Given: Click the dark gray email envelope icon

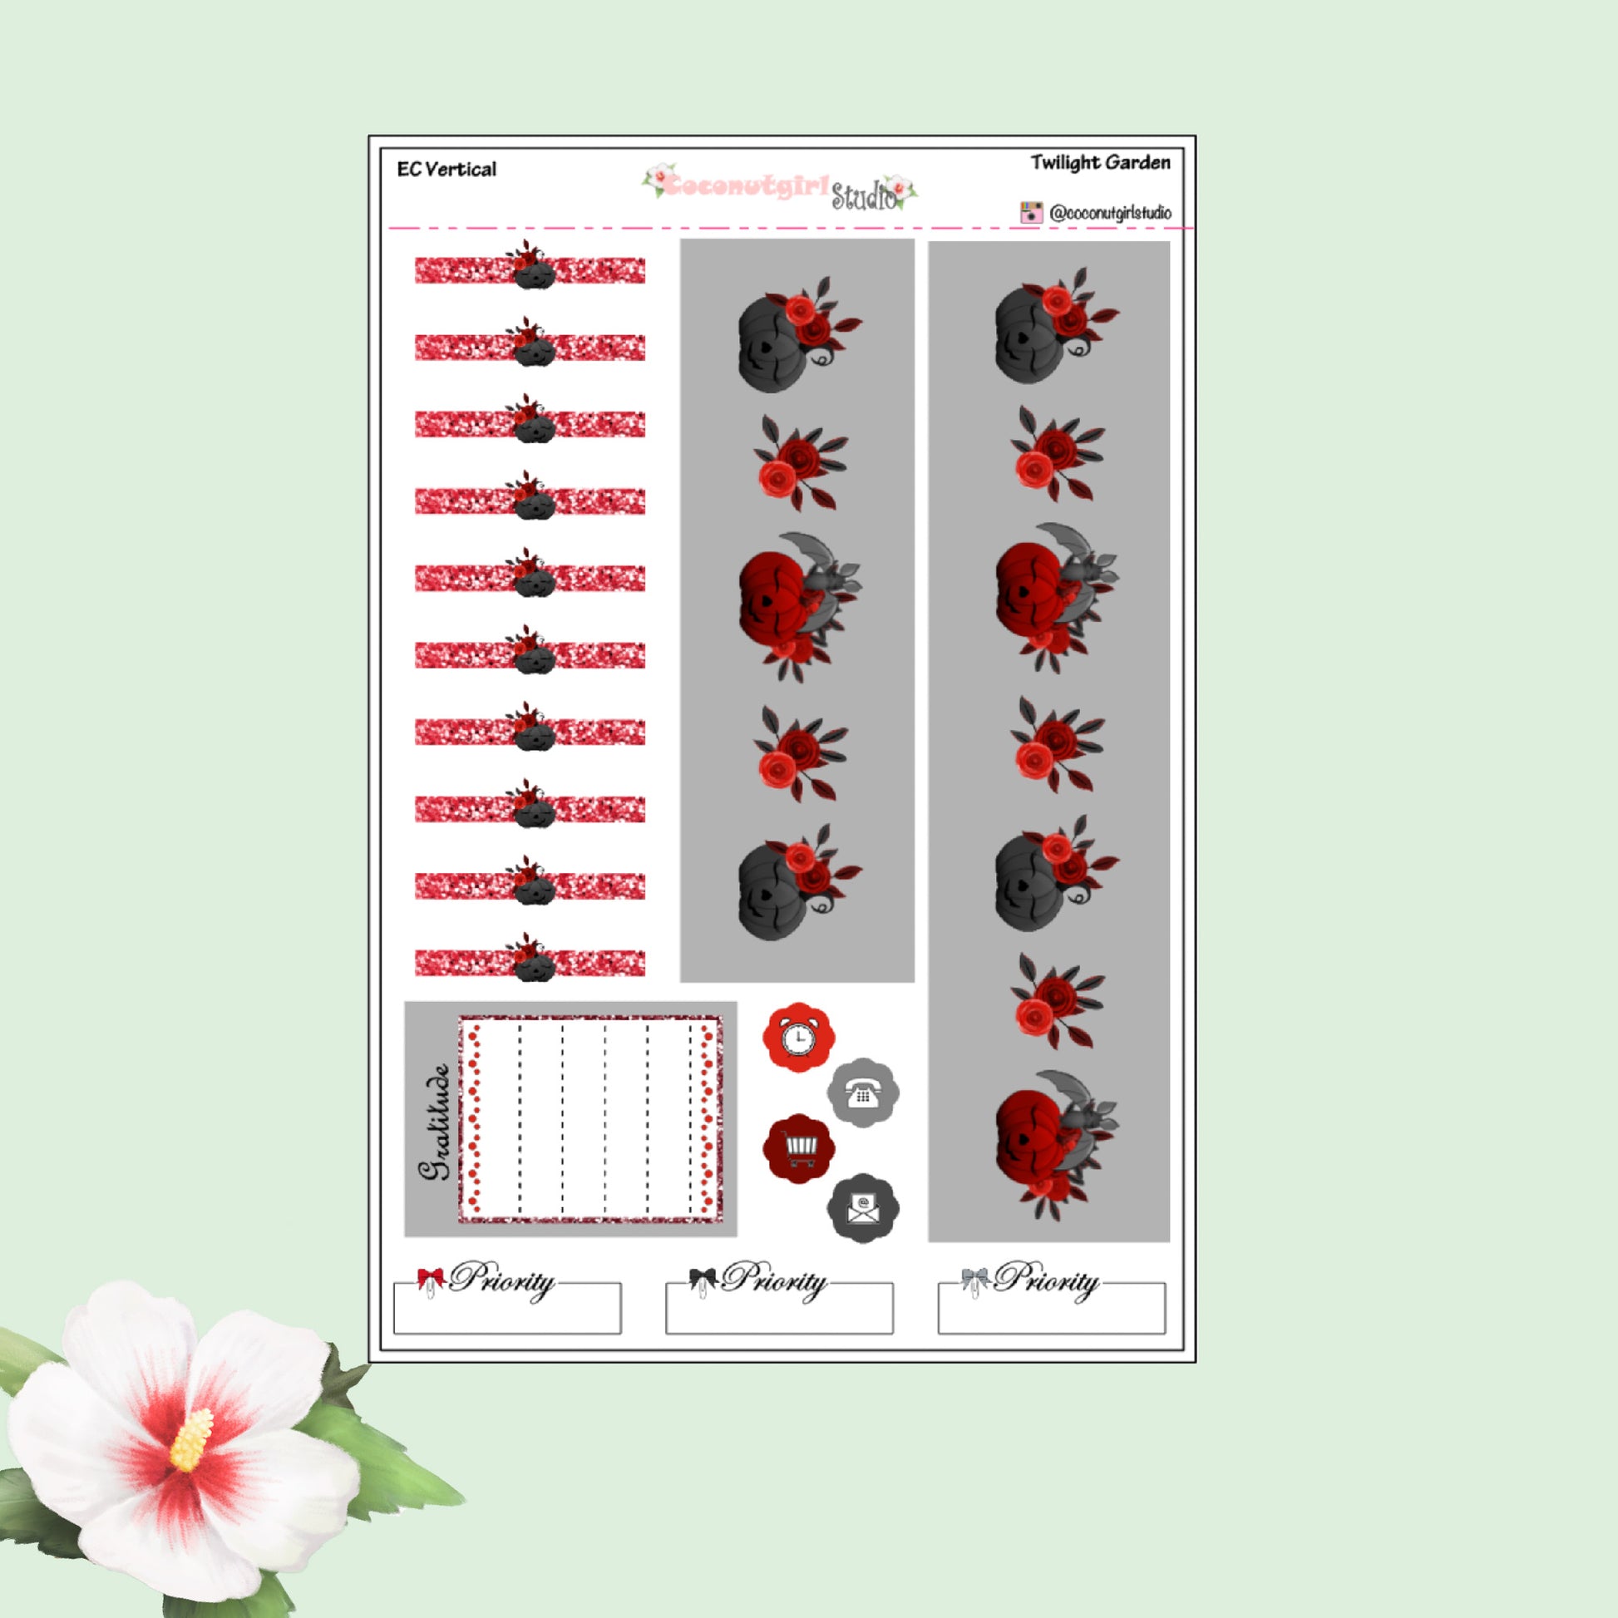Looking at the screenshot, I should point(862,1207).
